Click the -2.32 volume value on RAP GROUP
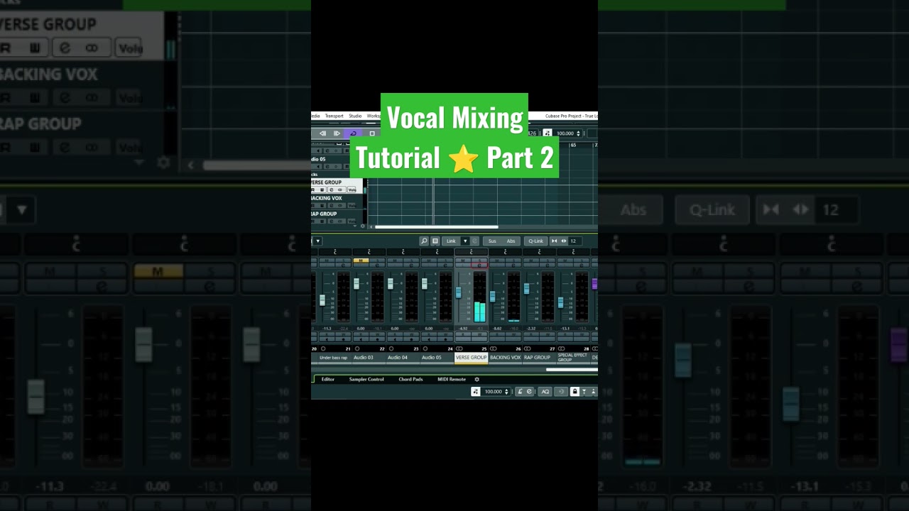Image resolution: width=909 pixels, height=511 pixels. [x=531, y=329]
